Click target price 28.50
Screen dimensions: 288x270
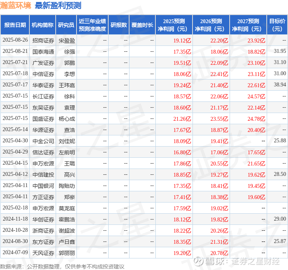tap(280, 174)
